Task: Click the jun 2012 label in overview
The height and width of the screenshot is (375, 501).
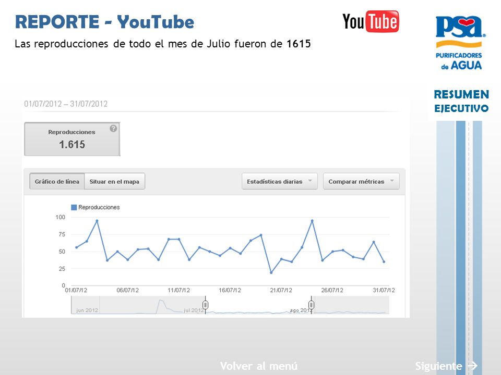Action: pos(87,310)
